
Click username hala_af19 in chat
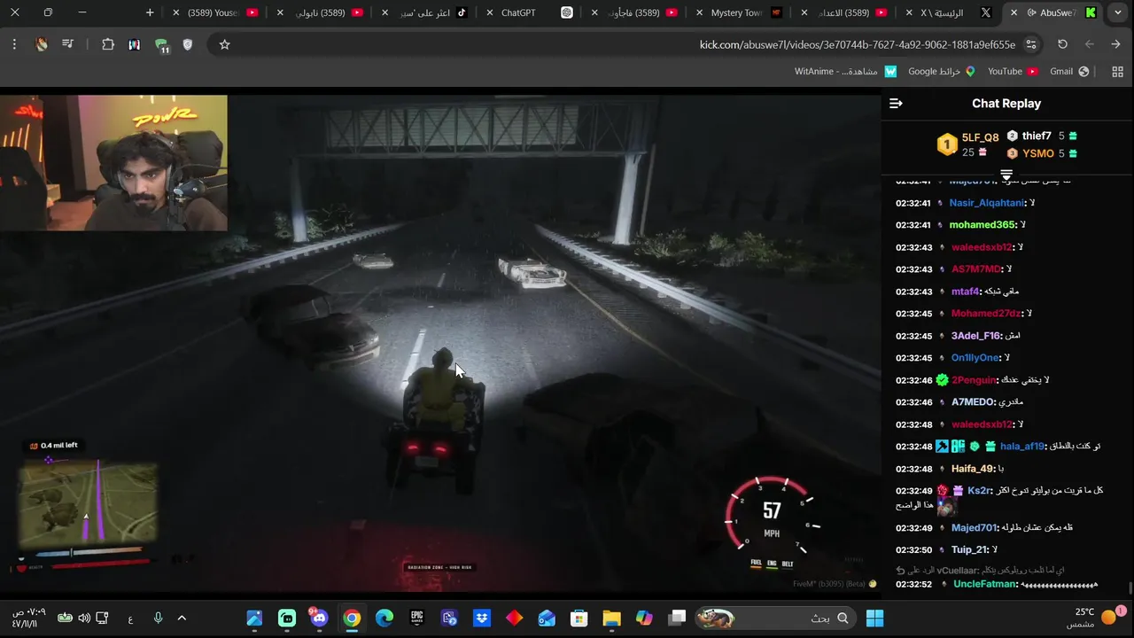click(x=1022, y=447)
